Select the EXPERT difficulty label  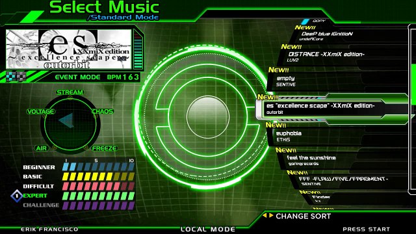pyautogui.click(x=35, y=196)
